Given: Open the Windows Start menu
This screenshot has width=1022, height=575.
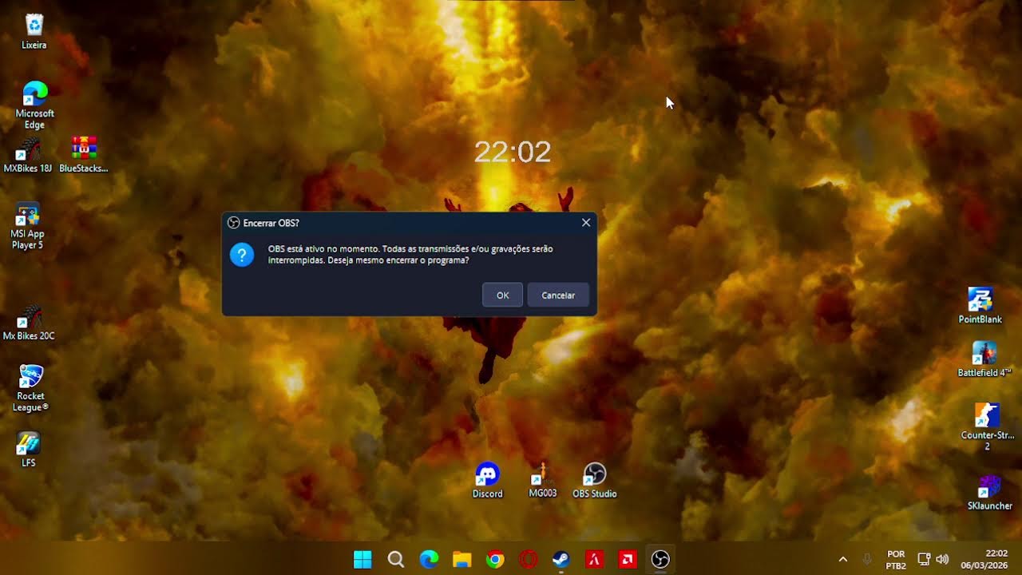Looking at the screenshot, I should pyautogui.click(x=362, y=560).
